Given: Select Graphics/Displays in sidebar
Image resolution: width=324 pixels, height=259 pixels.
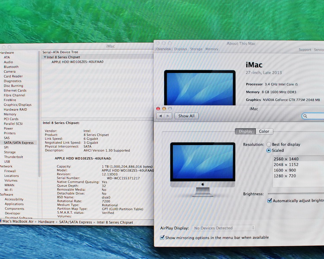Looking at the screenshot, I should click(x=18, y=105).
